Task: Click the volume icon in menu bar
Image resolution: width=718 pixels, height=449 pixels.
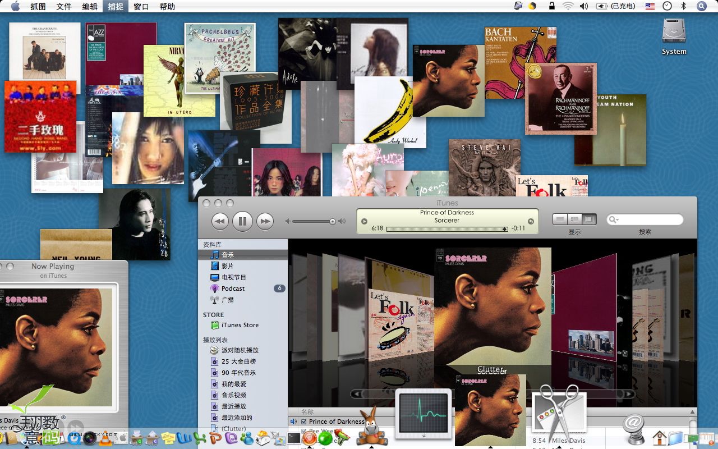Action: (584, 6)
